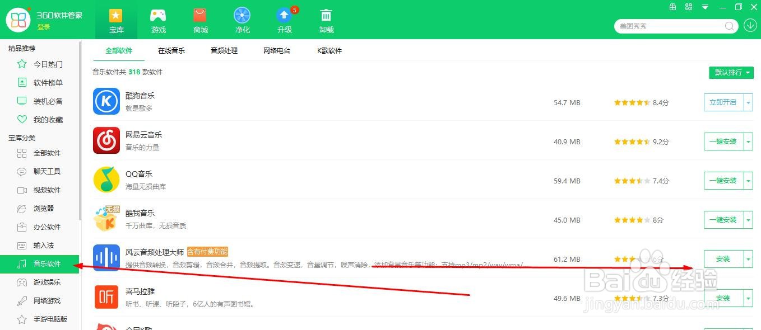The width and height of the screenshot is (761, 330).
Task: Select 游戏娱乐 category in sidebar
Action: pyautogui.click(x=40, y=282)
